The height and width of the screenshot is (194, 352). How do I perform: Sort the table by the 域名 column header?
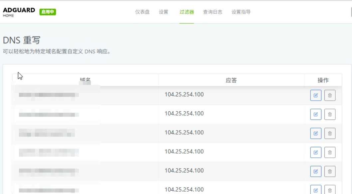pos(86,80)
